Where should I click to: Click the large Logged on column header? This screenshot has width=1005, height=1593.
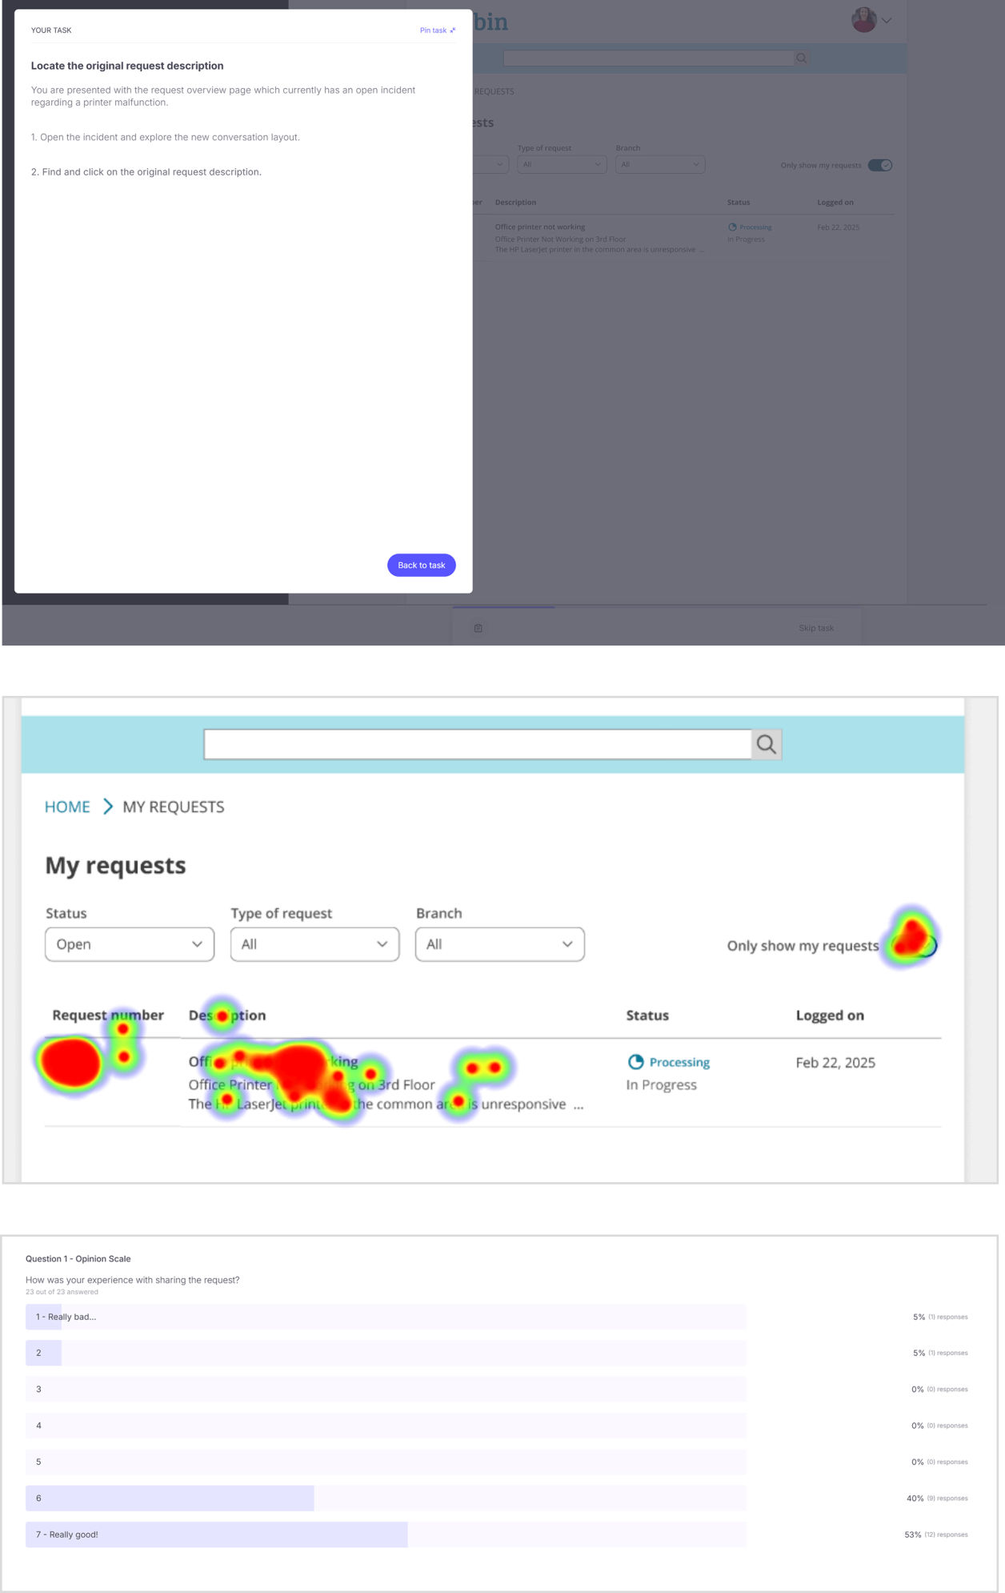click(x=830, y=1016)
